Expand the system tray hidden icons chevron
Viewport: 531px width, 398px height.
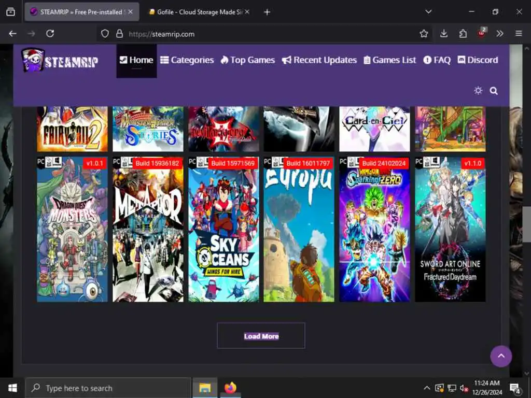pyautogui.click(x=427, y=388)
